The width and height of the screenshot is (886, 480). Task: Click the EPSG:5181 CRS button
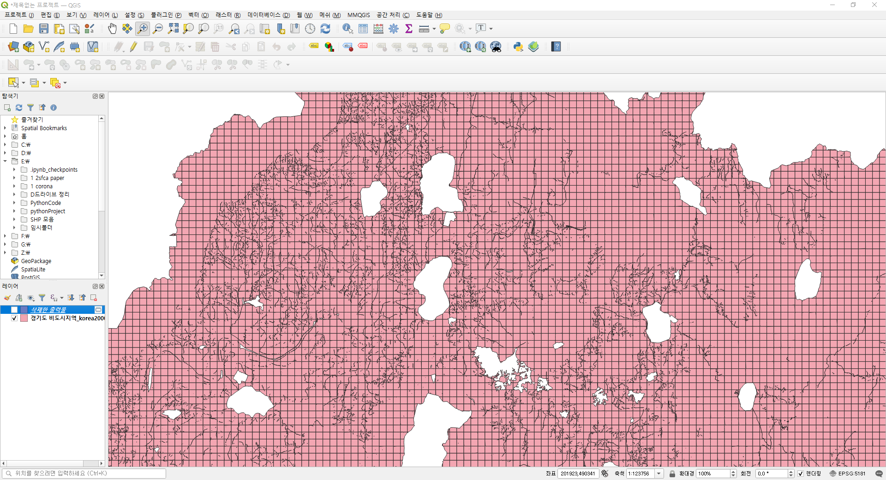[848, 474]
